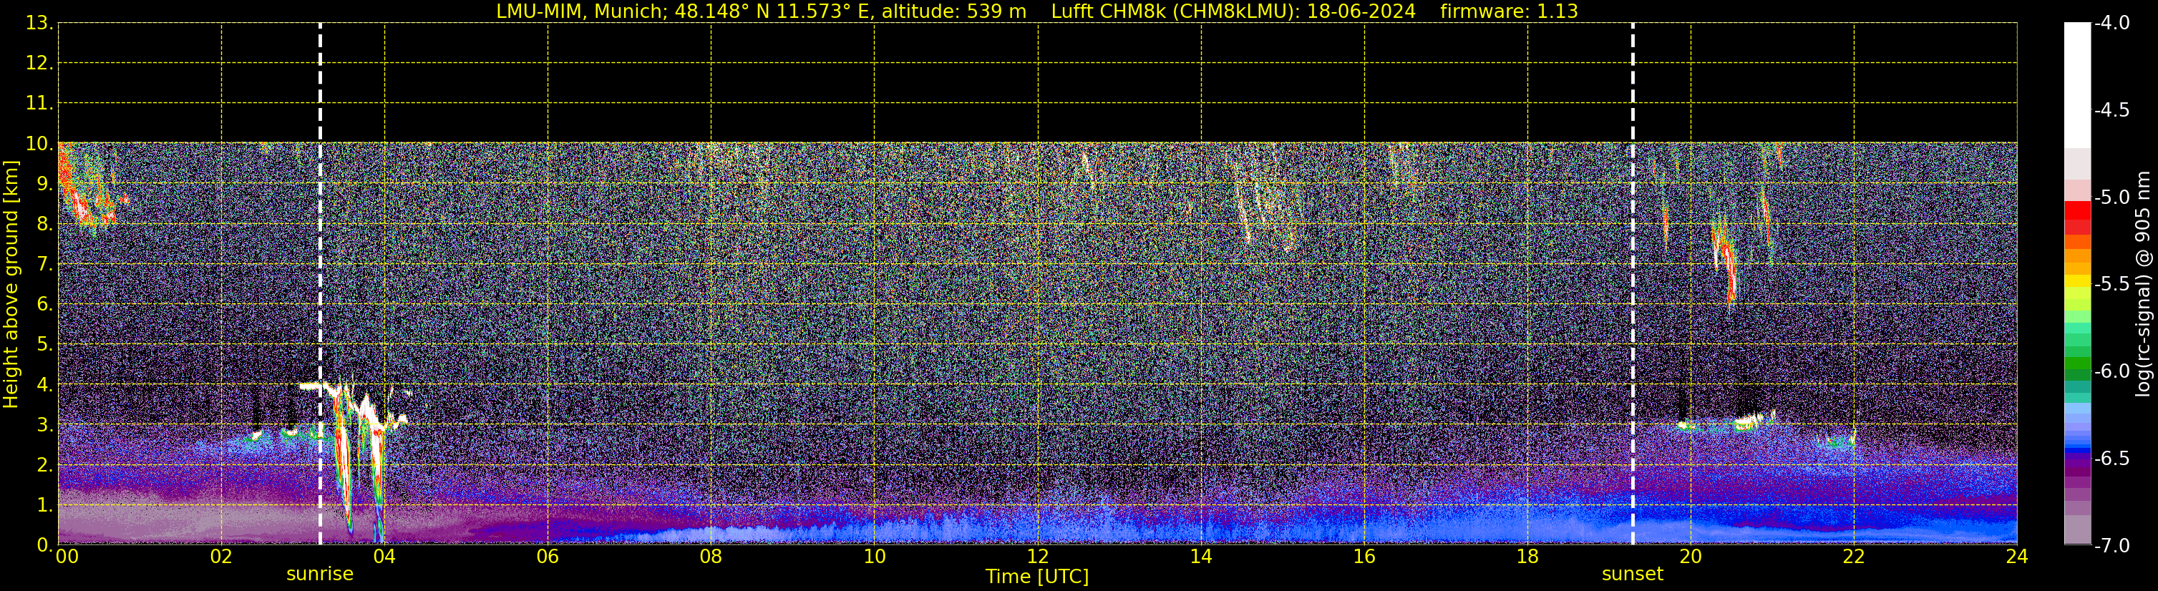Click the height axis tick label '11.'
The height and width of the screenshot is (591, 2158).
click(39, 104)
